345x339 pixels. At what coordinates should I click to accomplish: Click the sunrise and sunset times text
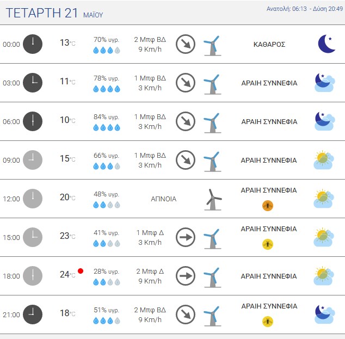pyautogui.click(x=305, y=9)
